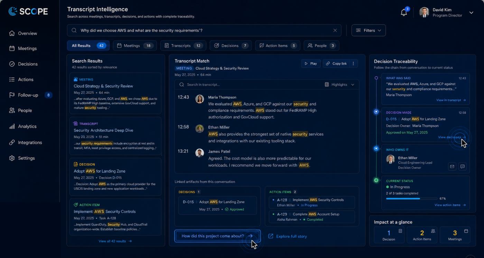The image size is (484, 258).
Task: Click the 'How did this project come about?' button
Action: click(x=217, y=236)
